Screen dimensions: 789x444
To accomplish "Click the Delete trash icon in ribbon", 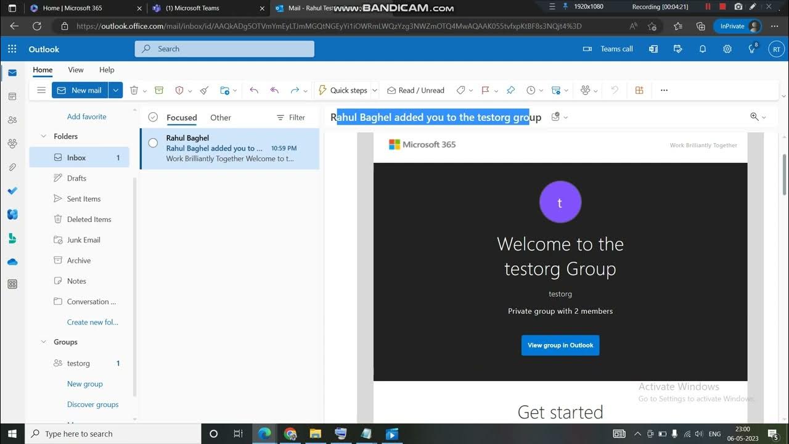I will [134, 90].
